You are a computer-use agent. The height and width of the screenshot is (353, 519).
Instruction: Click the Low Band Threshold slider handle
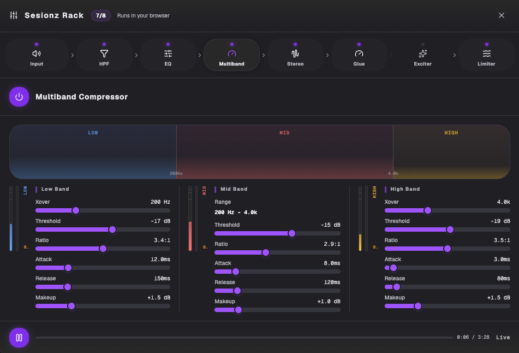tap(112, 230)
